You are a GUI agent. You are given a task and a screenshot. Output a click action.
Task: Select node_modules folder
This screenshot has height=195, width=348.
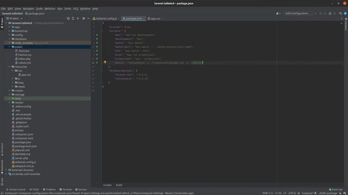pyautogui.click(x=24, y=43)
